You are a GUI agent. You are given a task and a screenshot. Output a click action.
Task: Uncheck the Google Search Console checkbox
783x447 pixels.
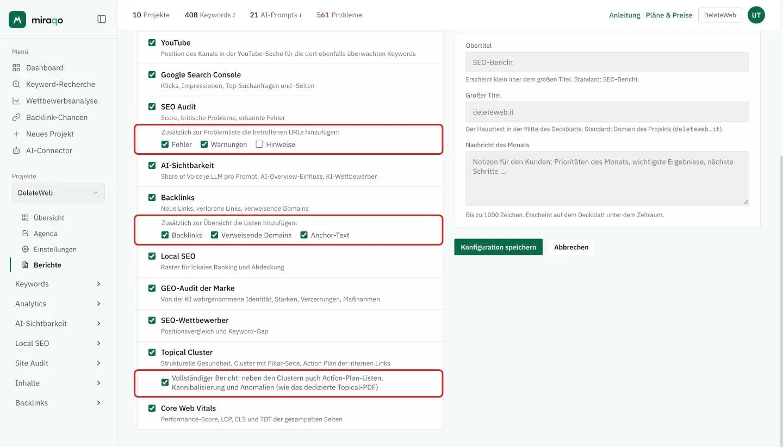152,74
